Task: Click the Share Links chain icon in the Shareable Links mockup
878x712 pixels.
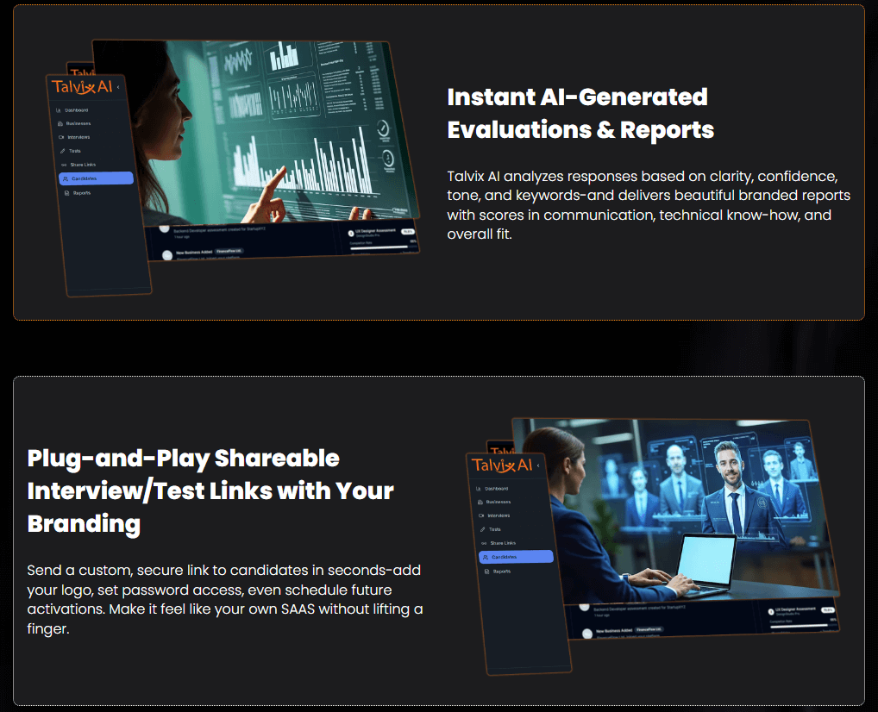Action: point(484,544)
